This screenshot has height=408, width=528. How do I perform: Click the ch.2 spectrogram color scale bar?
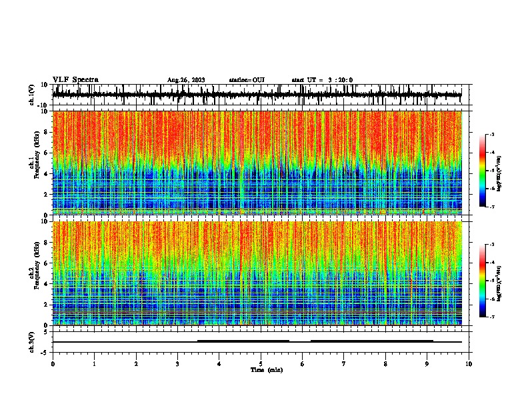[x=482, y=281]
